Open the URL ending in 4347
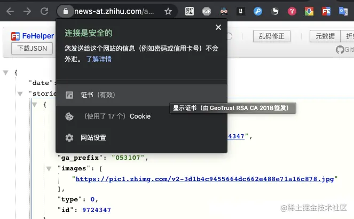Image resolution: width=354 pixels, height=219 pixels. click(236, 136)
